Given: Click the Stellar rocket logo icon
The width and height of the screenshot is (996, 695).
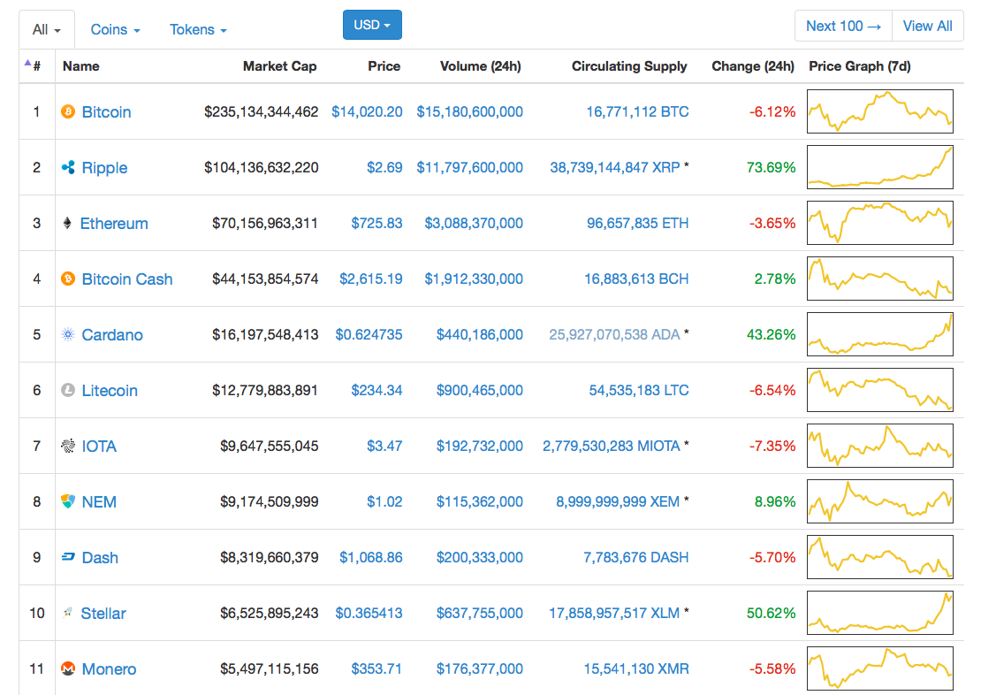Looking at the screenshot, I should [67, 613].
